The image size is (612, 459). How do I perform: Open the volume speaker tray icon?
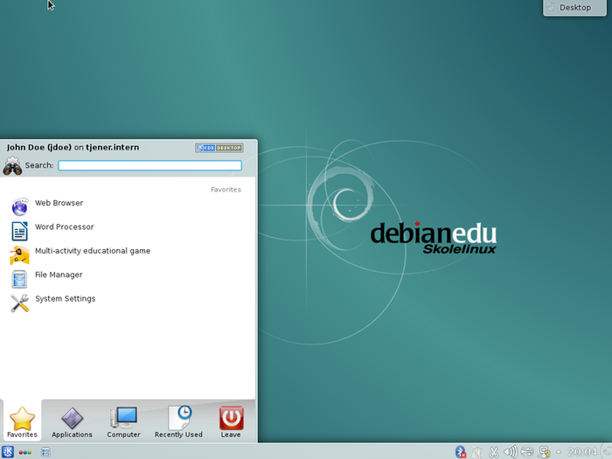[x=510, y=452]
